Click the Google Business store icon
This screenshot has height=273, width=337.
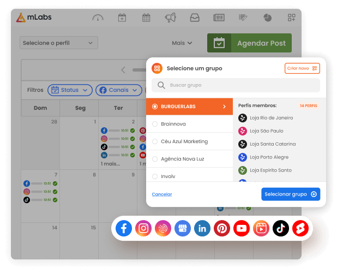point(183,228)
